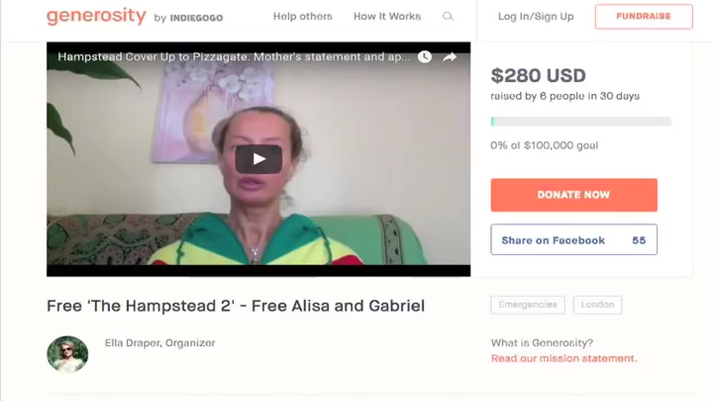Open the How It Works page
Image resolution: width=713 pixels, height=401 pixels.
[x=387, y=16]
